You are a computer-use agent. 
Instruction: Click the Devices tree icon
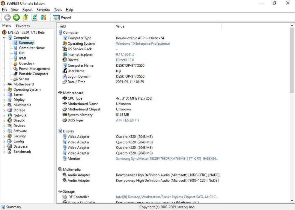point(10,126)
